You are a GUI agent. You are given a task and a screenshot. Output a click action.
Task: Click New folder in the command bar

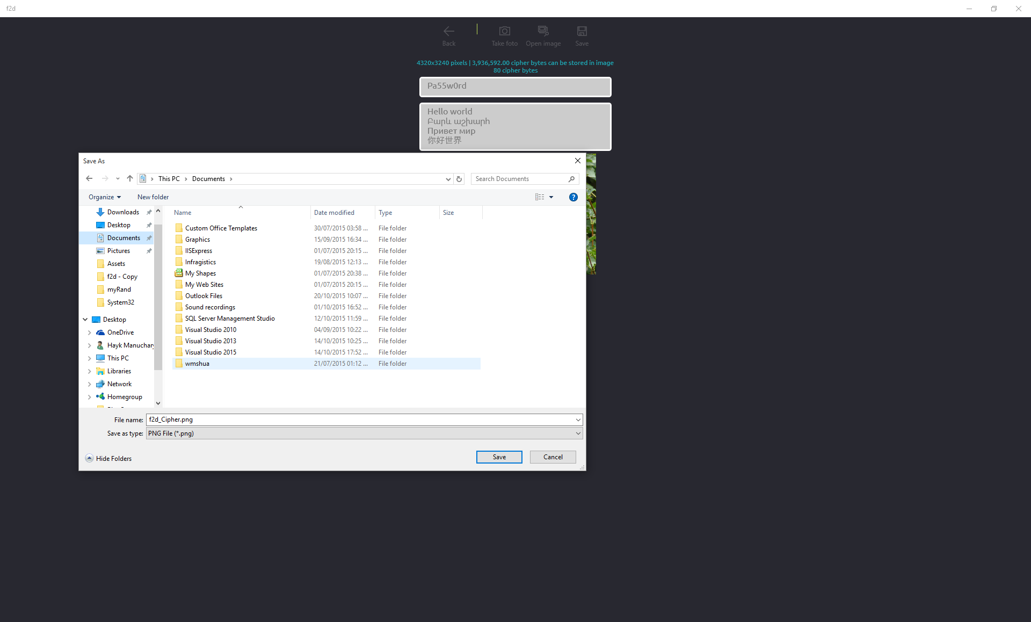click(153, 197)
